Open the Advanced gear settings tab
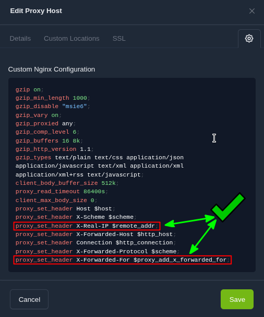The height and width of the screenshot is (317, 264). [249, 39]
